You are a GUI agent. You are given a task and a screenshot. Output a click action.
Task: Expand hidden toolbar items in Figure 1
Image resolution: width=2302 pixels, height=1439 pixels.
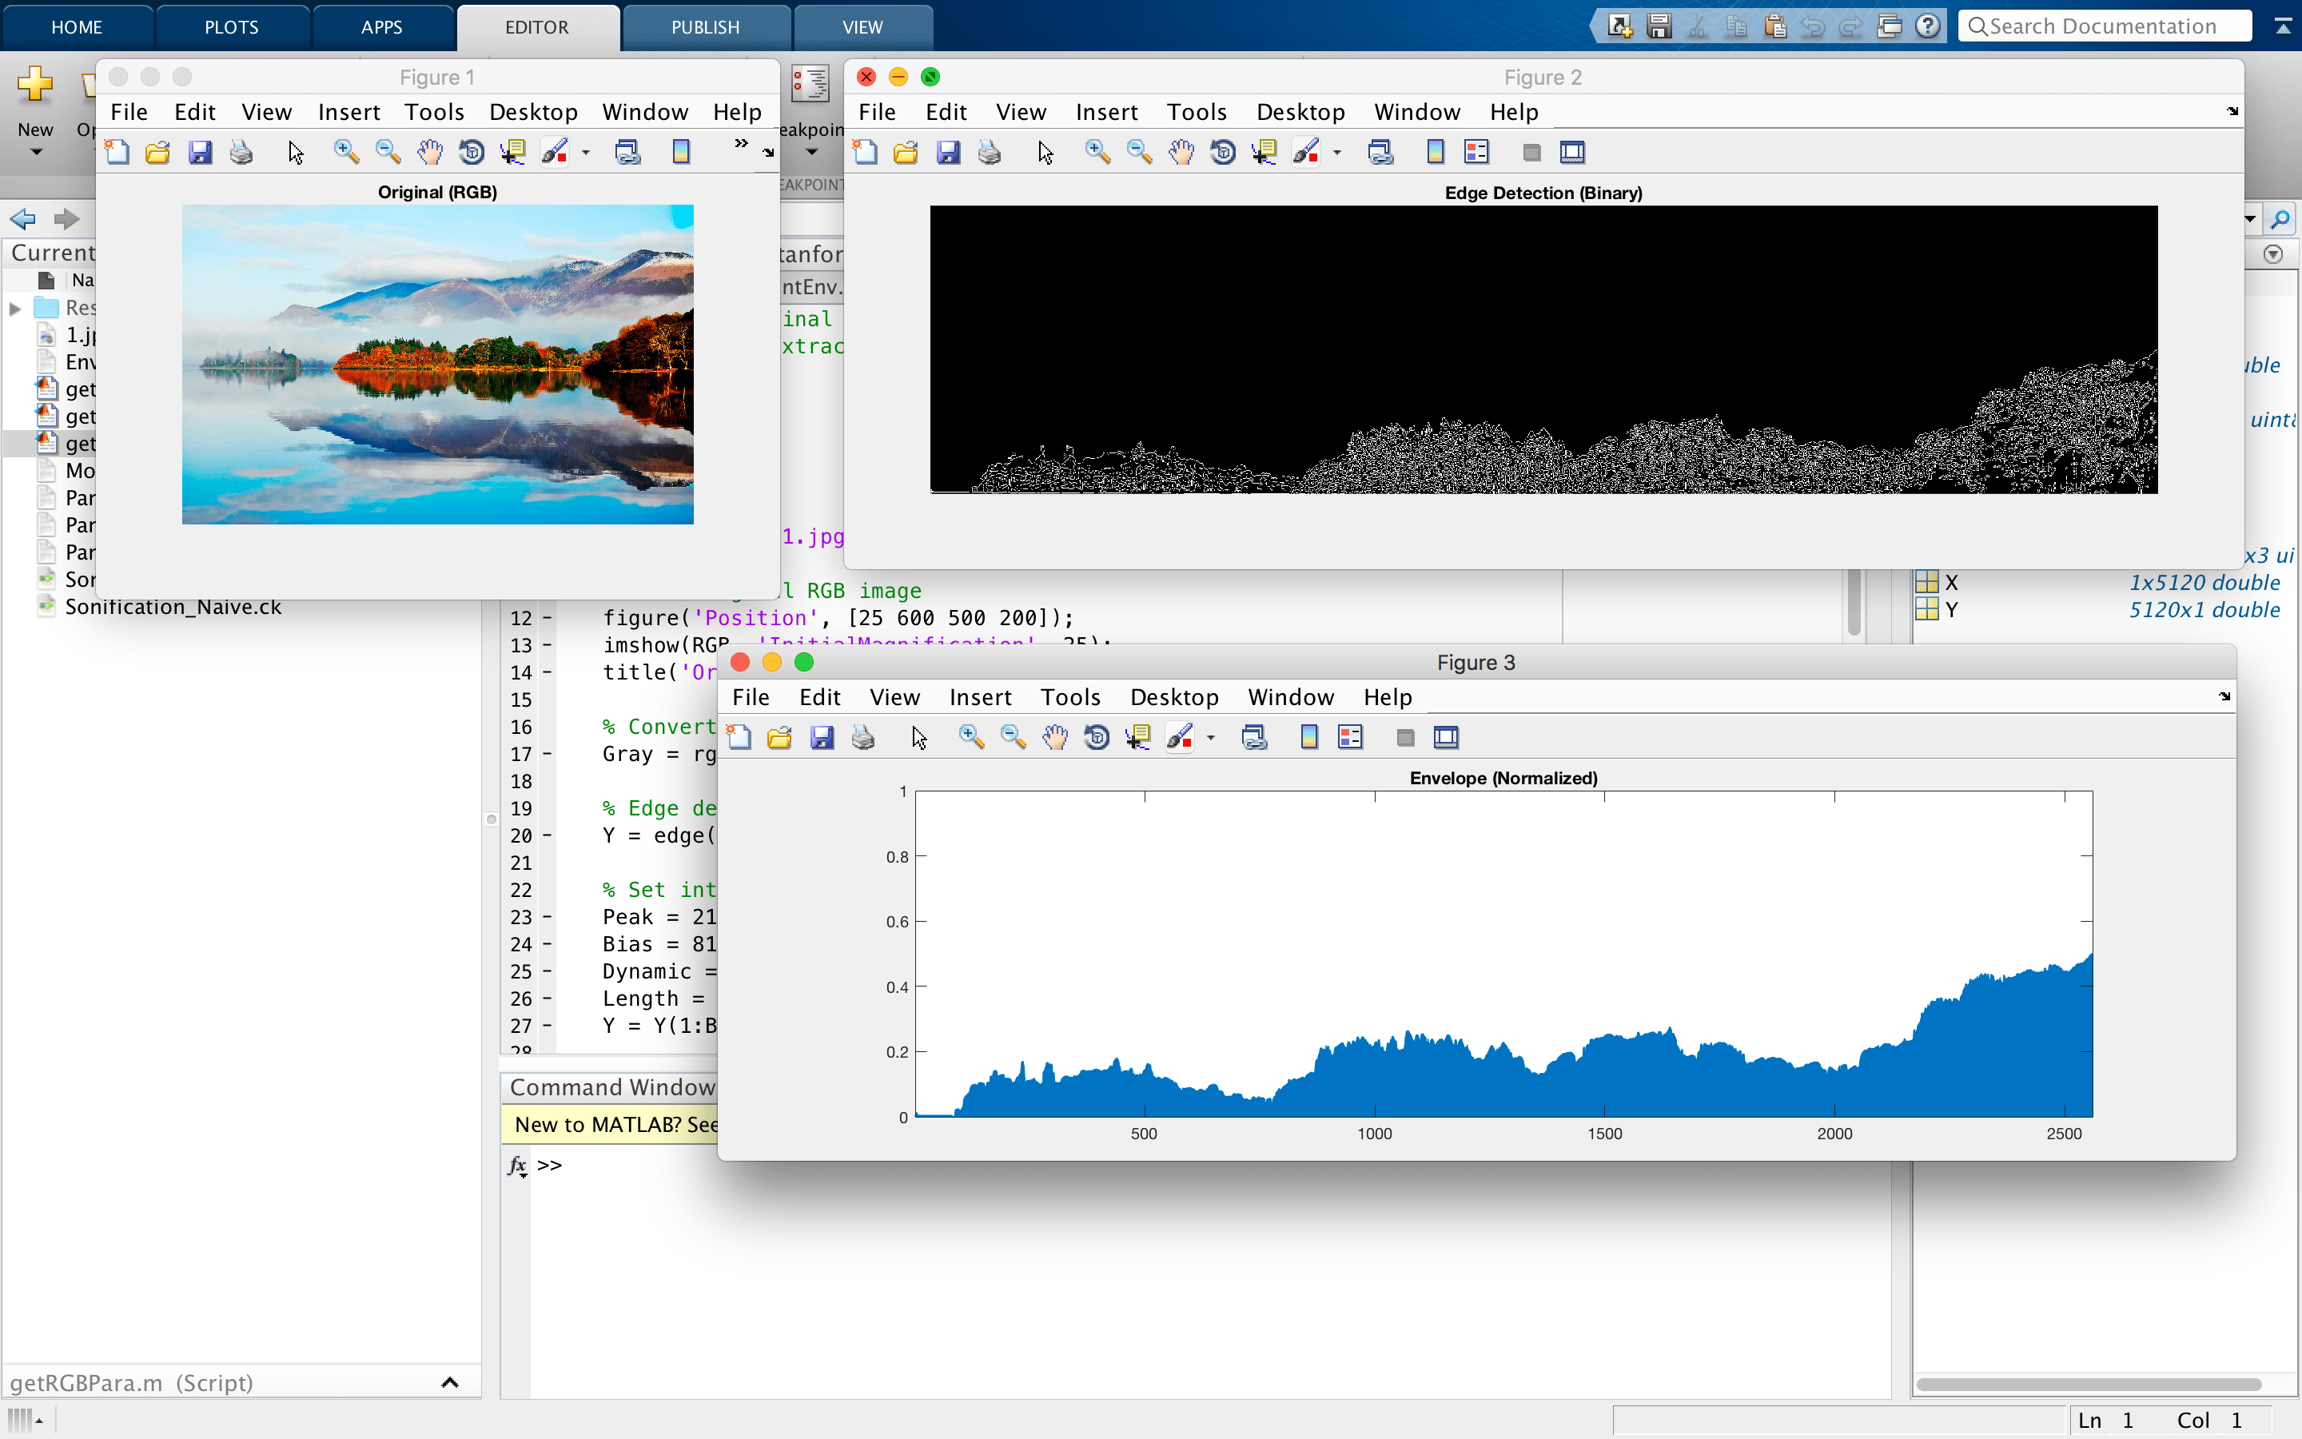pyautogui.click(x=741, y=144)
